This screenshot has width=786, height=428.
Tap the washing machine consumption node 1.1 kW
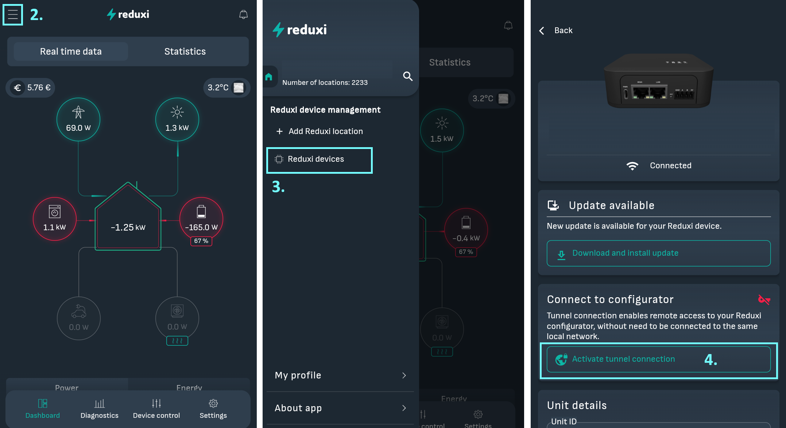point(55,219)
